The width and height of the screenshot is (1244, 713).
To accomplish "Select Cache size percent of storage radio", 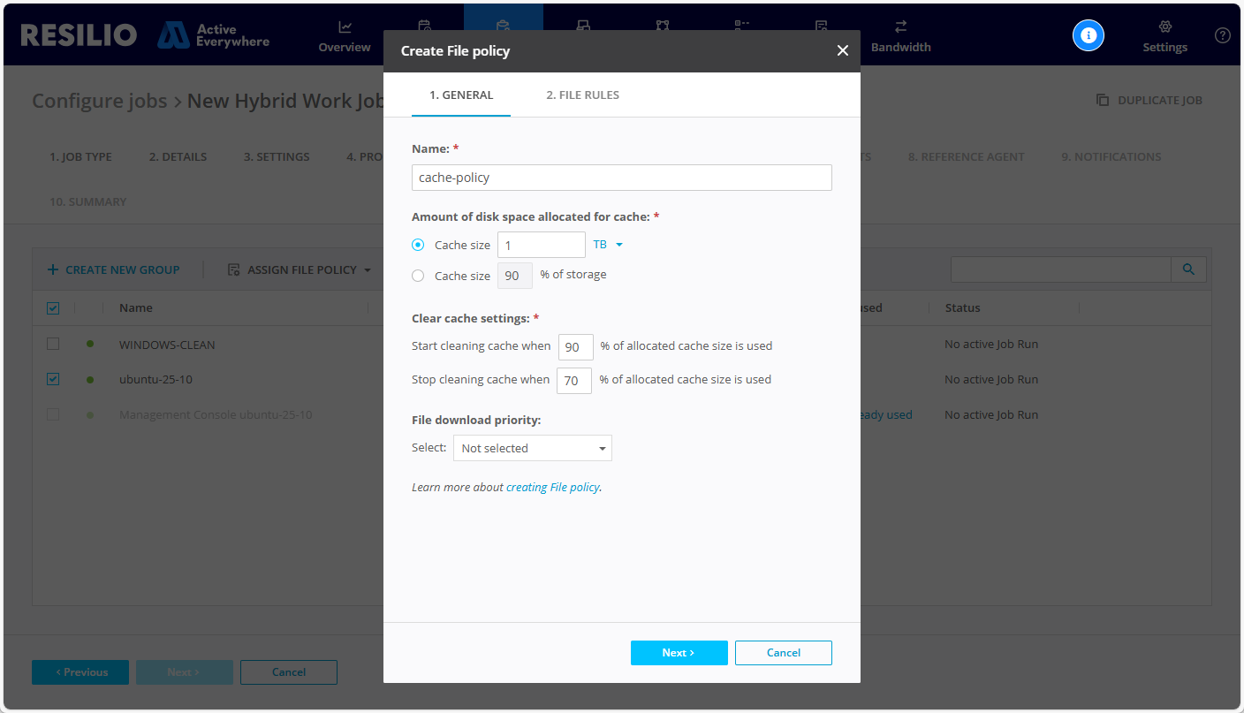I will tap(418, 276).
